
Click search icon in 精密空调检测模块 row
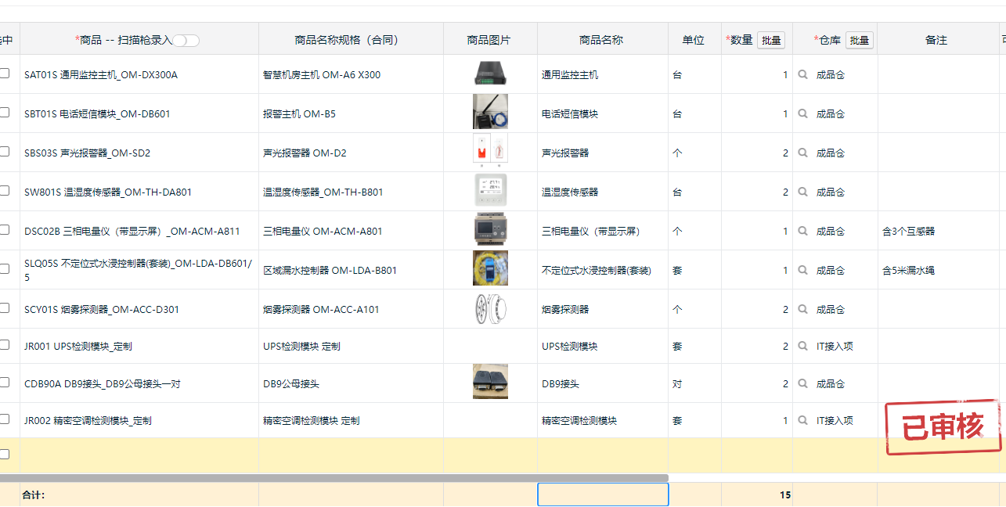[x=802, y=420]
